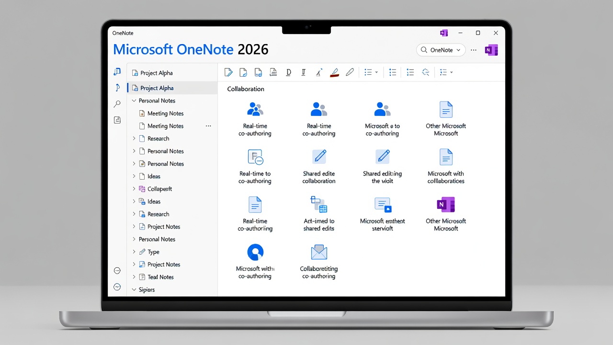Open search via the magnifier rail icon
This screenshot has height=345, width=613.
(117, 104)
